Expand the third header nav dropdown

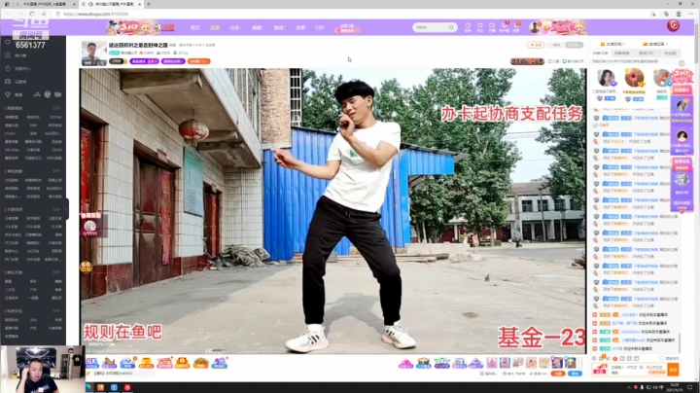235,27
